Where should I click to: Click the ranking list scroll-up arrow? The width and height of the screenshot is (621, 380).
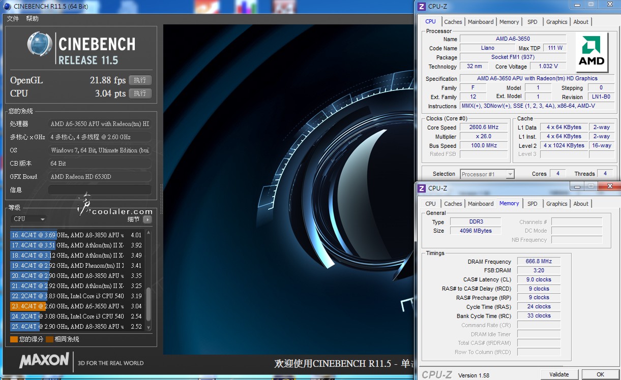click(149, 233)
